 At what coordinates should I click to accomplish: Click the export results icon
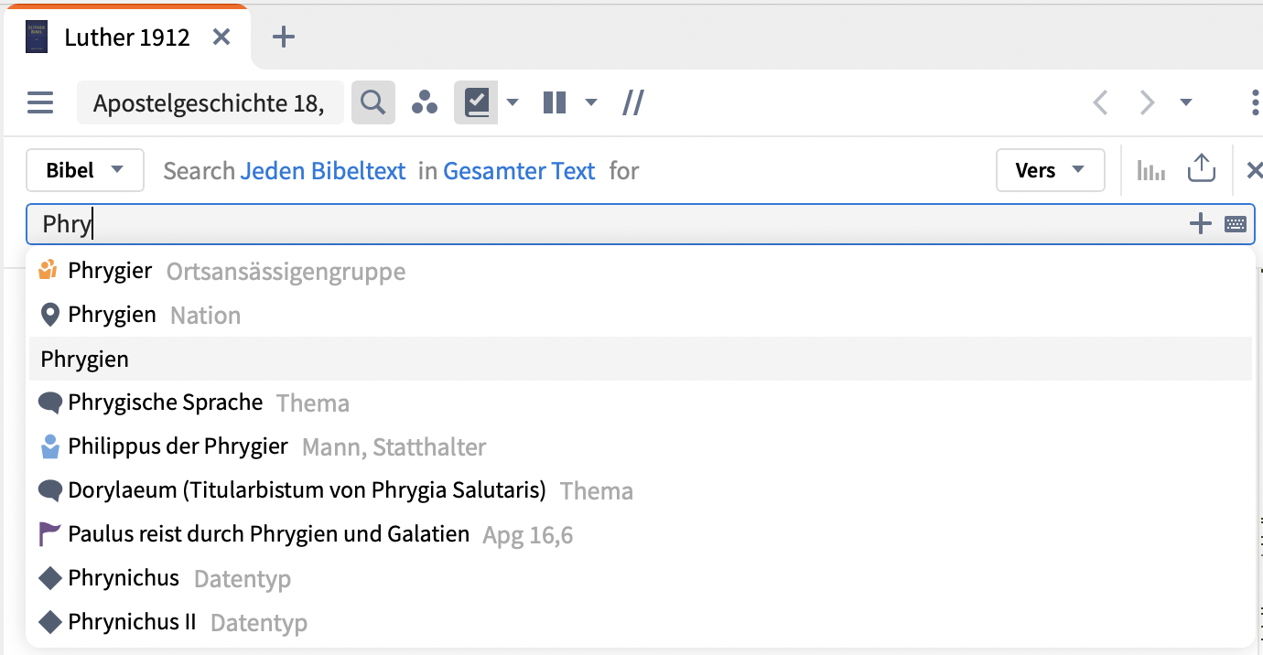point(1201,168)
